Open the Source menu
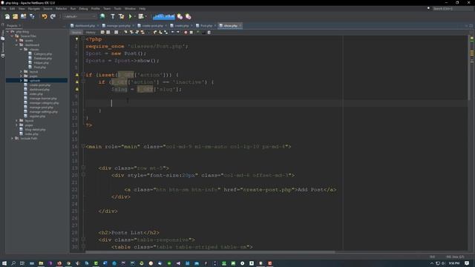 [x=47, y=8]
